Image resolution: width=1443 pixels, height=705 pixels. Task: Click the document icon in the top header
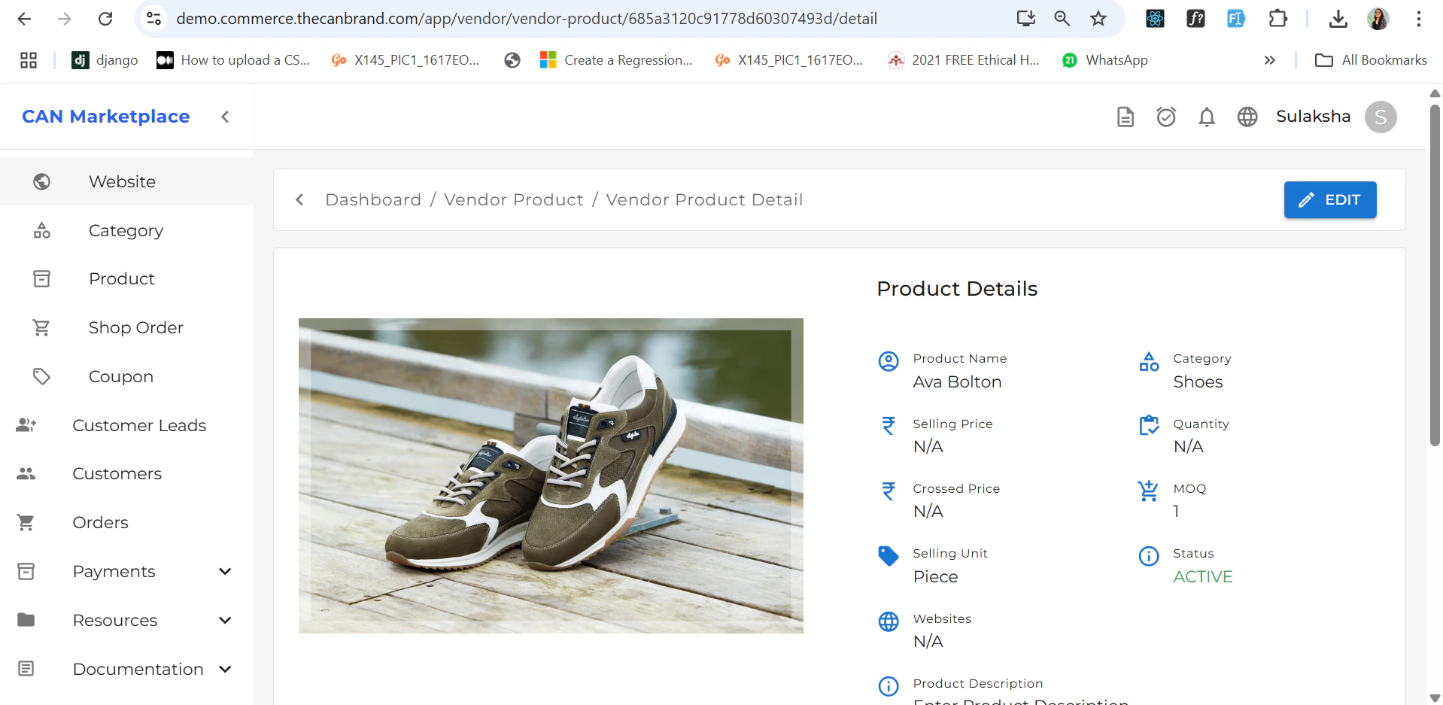tap(1125, 117)
